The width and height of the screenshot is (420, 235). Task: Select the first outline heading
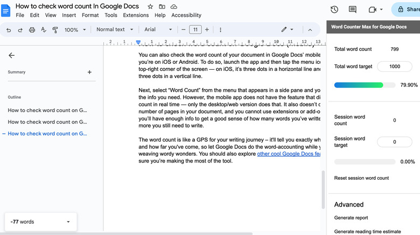coord(47,111)
